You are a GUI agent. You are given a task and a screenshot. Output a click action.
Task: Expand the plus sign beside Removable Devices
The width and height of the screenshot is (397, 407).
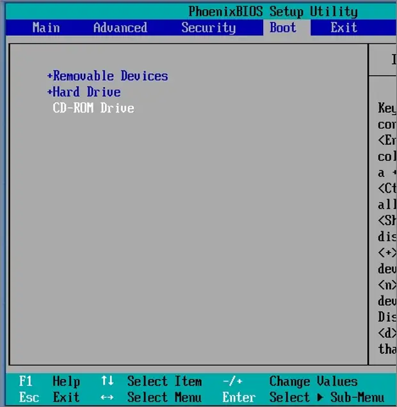tap(49, 76)
